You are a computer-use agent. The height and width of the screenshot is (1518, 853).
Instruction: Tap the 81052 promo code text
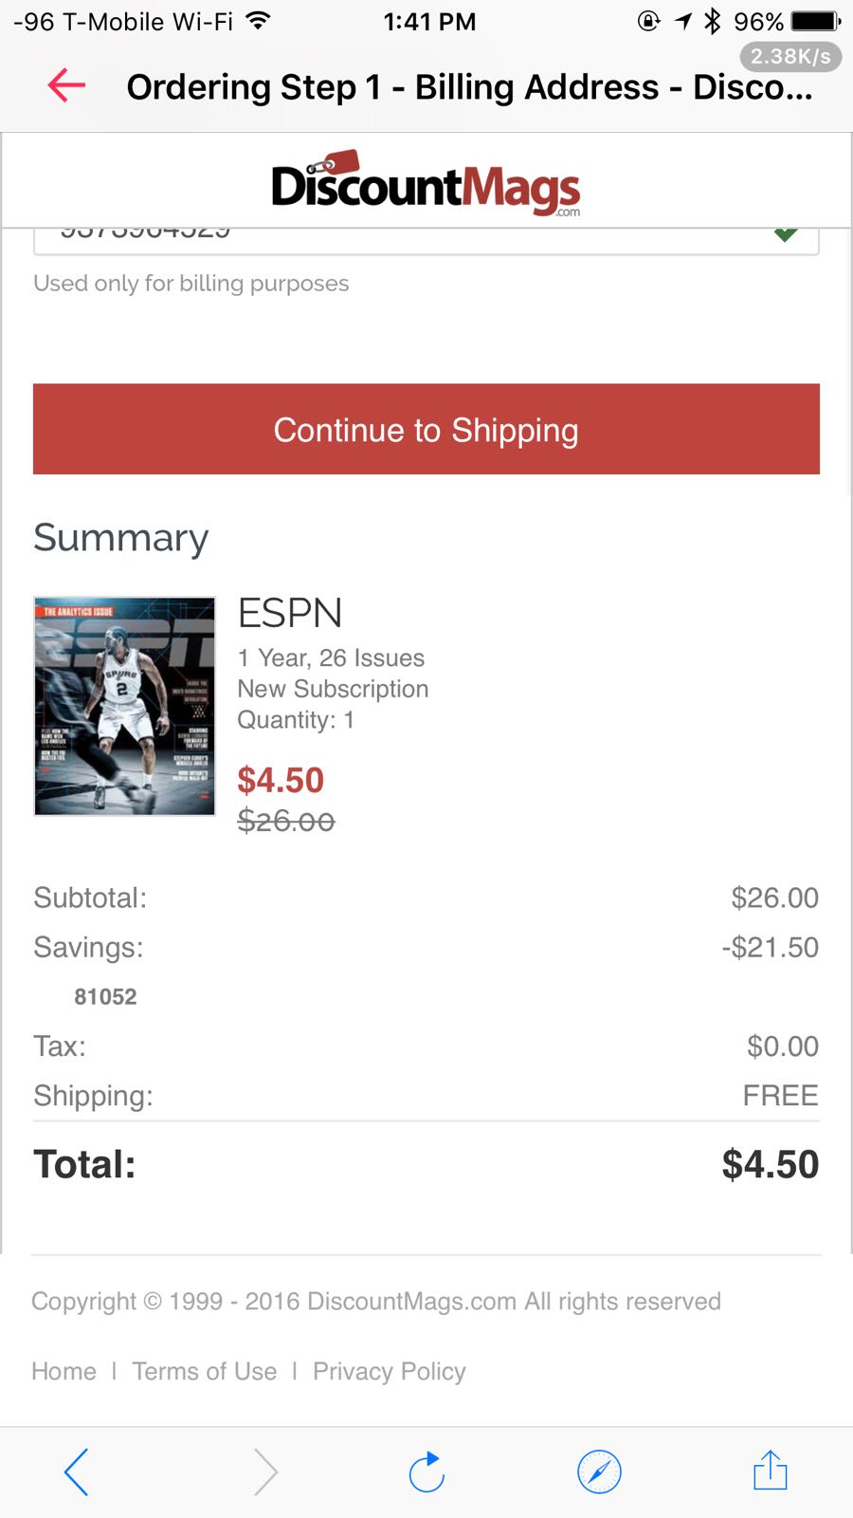tap(105, 996)
